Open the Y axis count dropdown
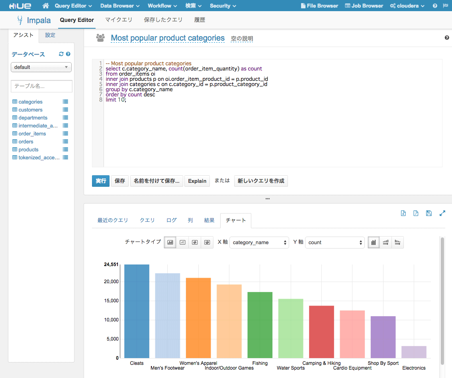The height and width of the screenshot is (378, 452). click(335, 242)
